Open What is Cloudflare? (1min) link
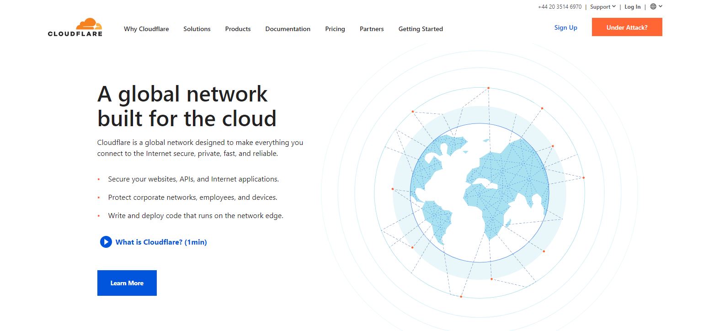Image resolution: width=714 pixels, height=331 pixels. click(161, 242)
